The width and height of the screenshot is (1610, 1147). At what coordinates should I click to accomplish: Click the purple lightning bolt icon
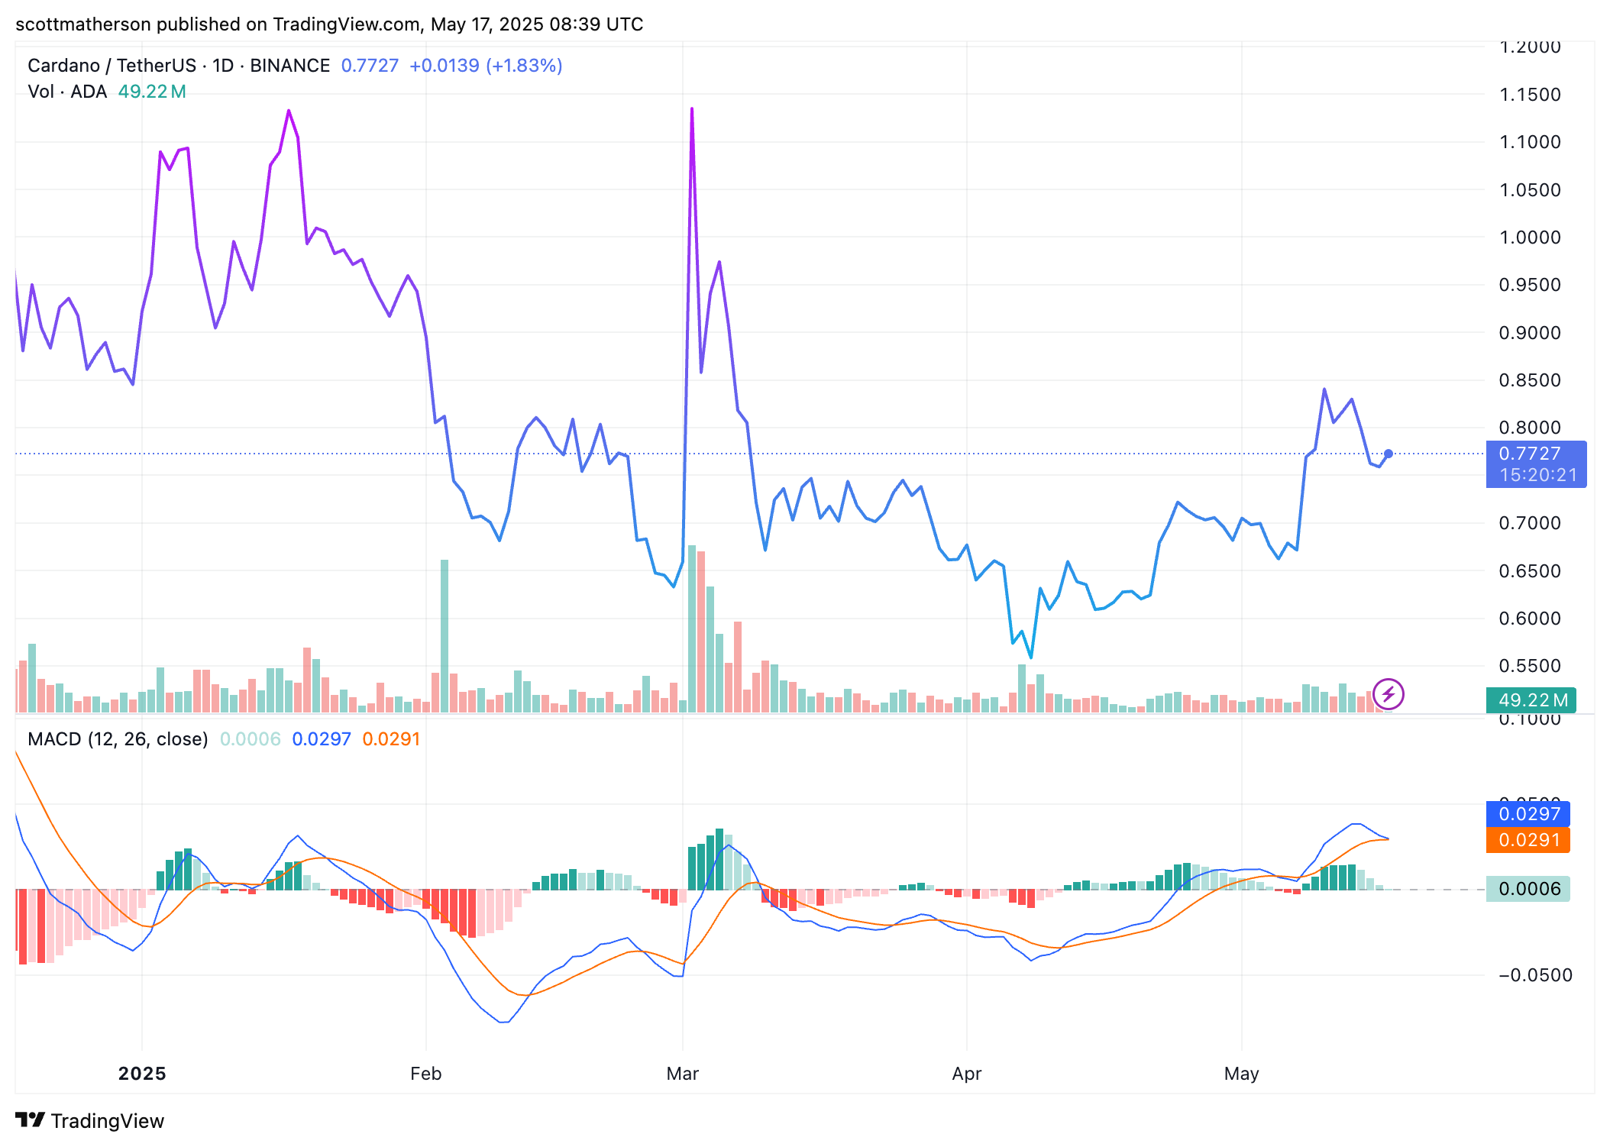coord(1388,694)
